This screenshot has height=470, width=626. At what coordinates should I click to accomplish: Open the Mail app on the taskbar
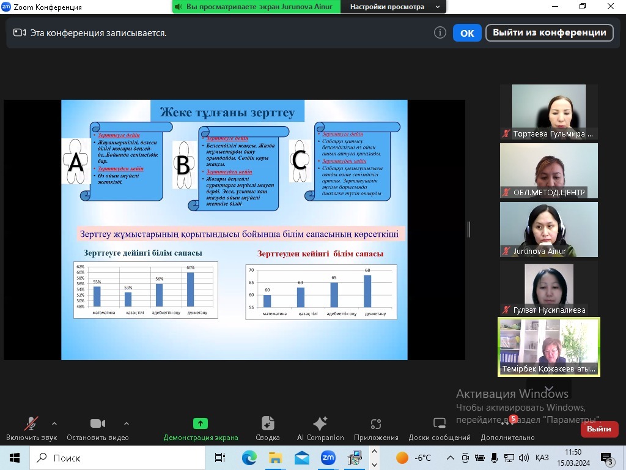pos(302,458)
